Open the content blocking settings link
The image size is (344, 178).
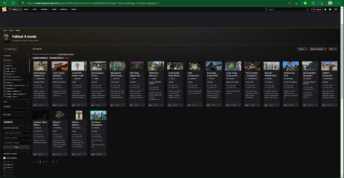(x=66, y=54)
